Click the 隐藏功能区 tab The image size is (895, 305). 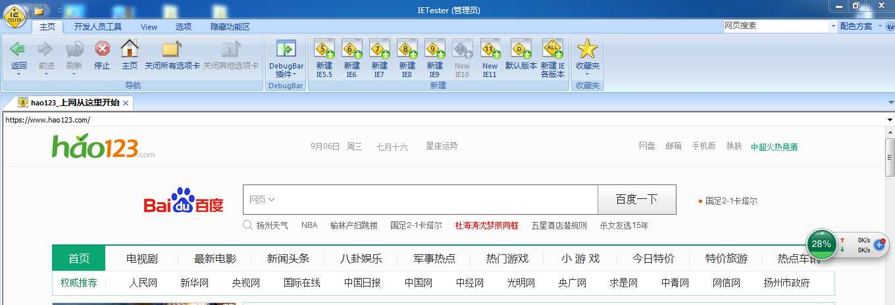point(230,27)
